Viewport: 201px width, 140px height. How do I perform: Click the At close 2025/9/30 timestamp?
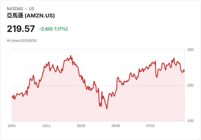[x=22, y=41]
